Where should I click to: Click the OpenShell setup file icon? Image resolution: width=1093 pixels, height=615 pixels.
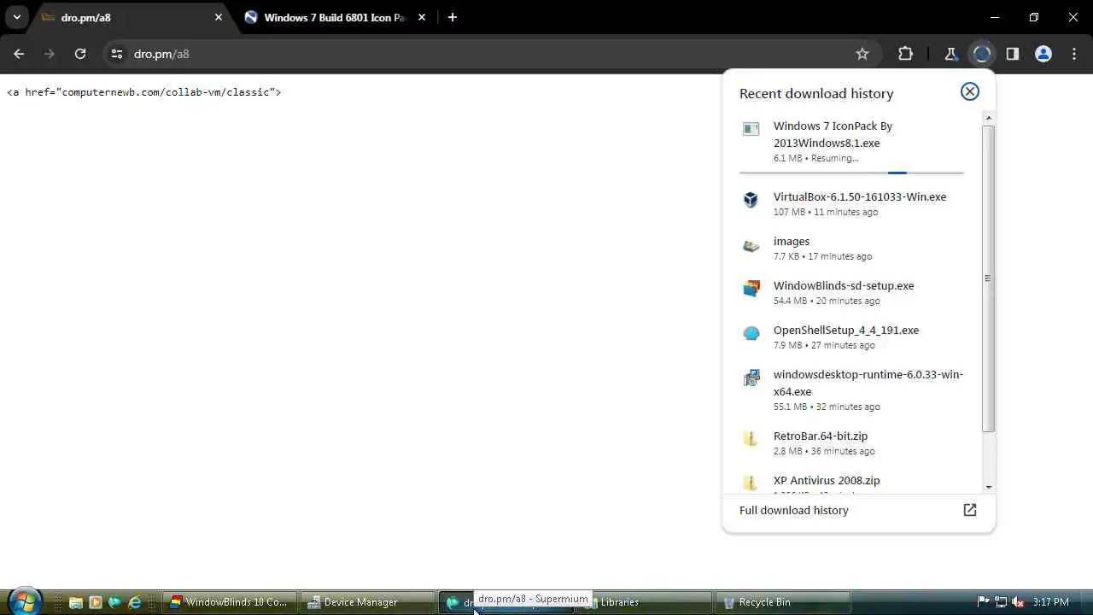[x=751, y=333]
